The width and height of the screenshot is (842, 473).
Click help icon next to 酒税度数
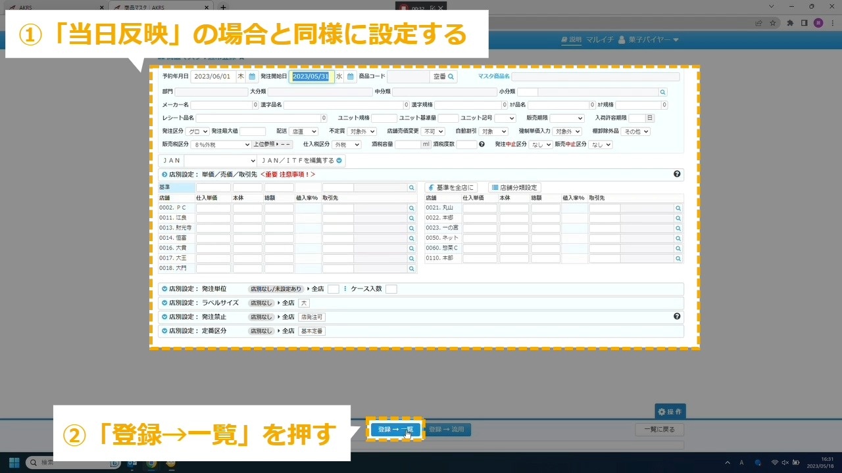482,145
